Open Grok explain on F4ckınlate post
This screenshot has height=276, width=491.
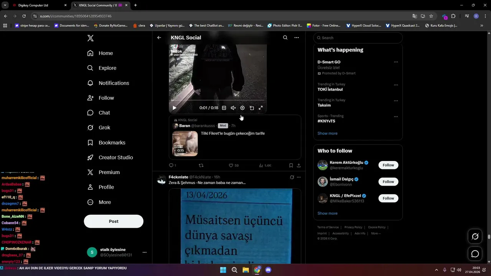(x=292, y=177)
